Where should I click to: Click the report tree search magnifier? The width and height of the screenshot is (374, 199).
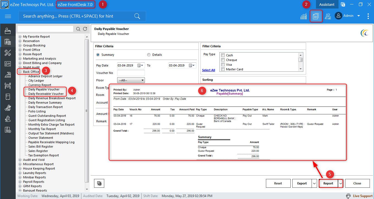[x=78, y=29]
